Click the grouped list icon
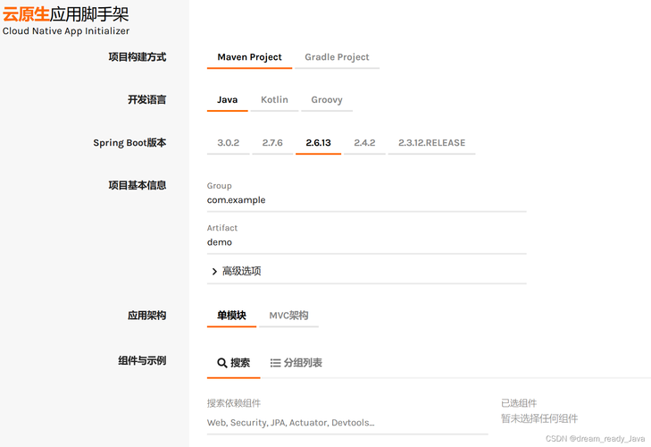 (275, 363)
